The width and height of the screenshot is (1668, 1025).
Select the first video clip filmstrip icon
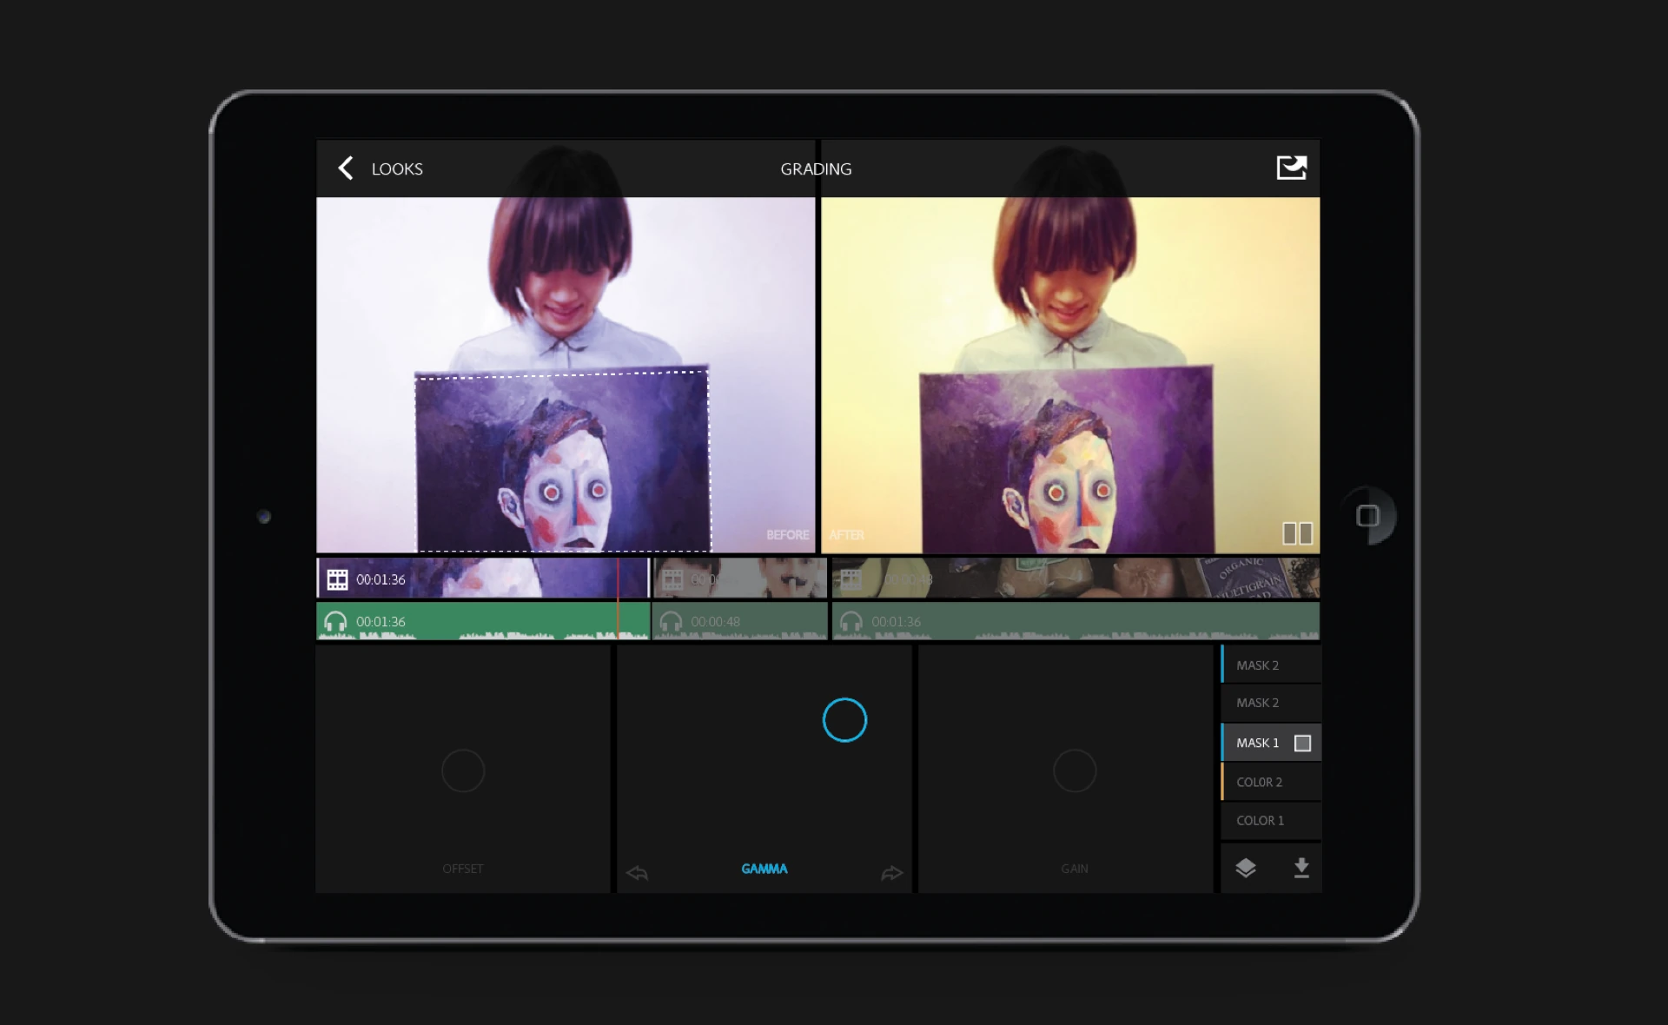[x=337, y=579]
